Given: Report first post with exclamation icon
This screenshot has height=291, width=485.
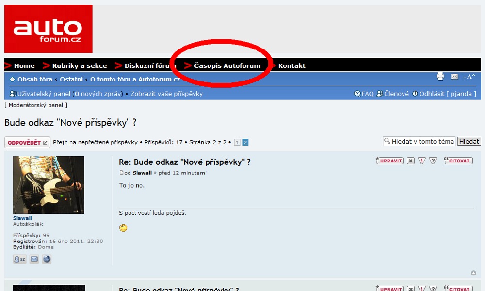Looking at the screenshot, I should (x=422, y=161).
